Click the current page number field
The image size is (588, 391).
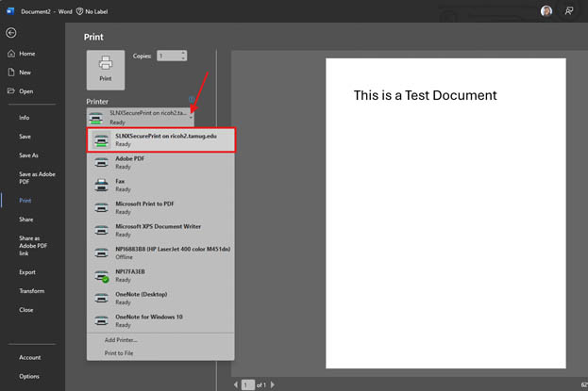tap(247, 384)
